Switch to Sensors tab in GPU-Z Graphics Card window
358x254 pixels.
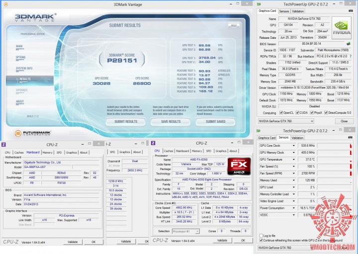point(284,11)
